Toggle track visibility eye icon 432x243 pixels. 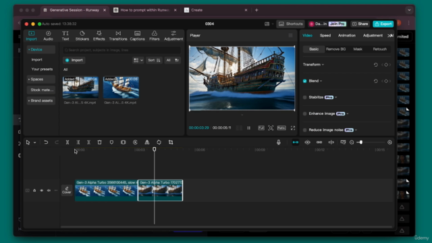42,190
